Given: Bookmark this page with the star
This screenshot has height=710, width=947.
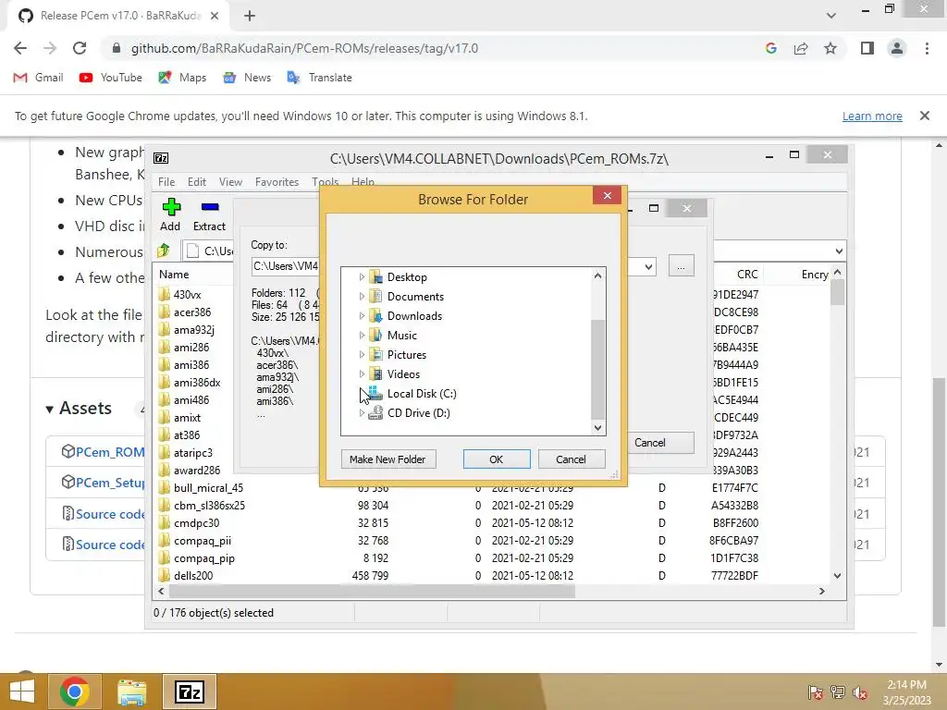Looking at the screenshot, I should click(830, 48).
